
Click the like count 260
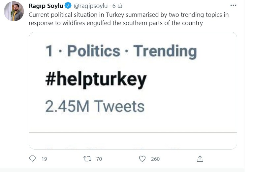(155, 159)
